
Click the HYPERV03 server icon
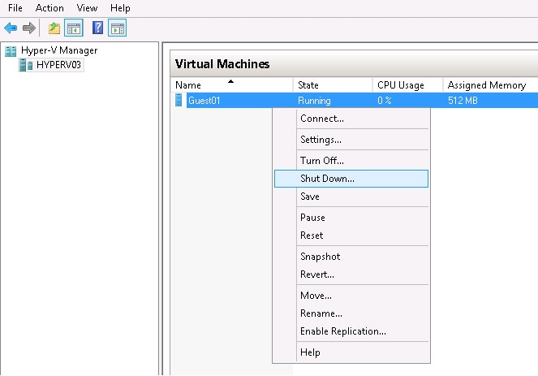[26, 65]
